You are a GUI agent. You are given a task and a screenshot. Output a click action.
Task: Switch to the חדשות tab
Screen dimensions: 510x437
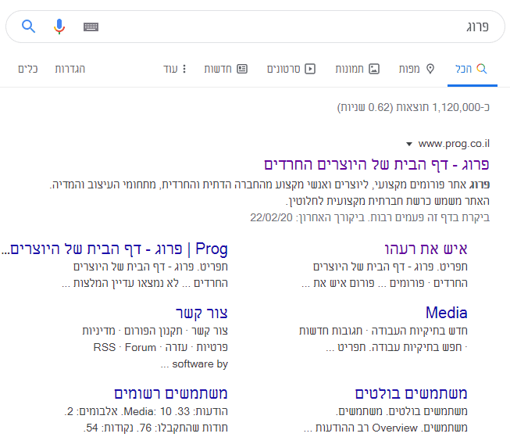coord(226,69)
